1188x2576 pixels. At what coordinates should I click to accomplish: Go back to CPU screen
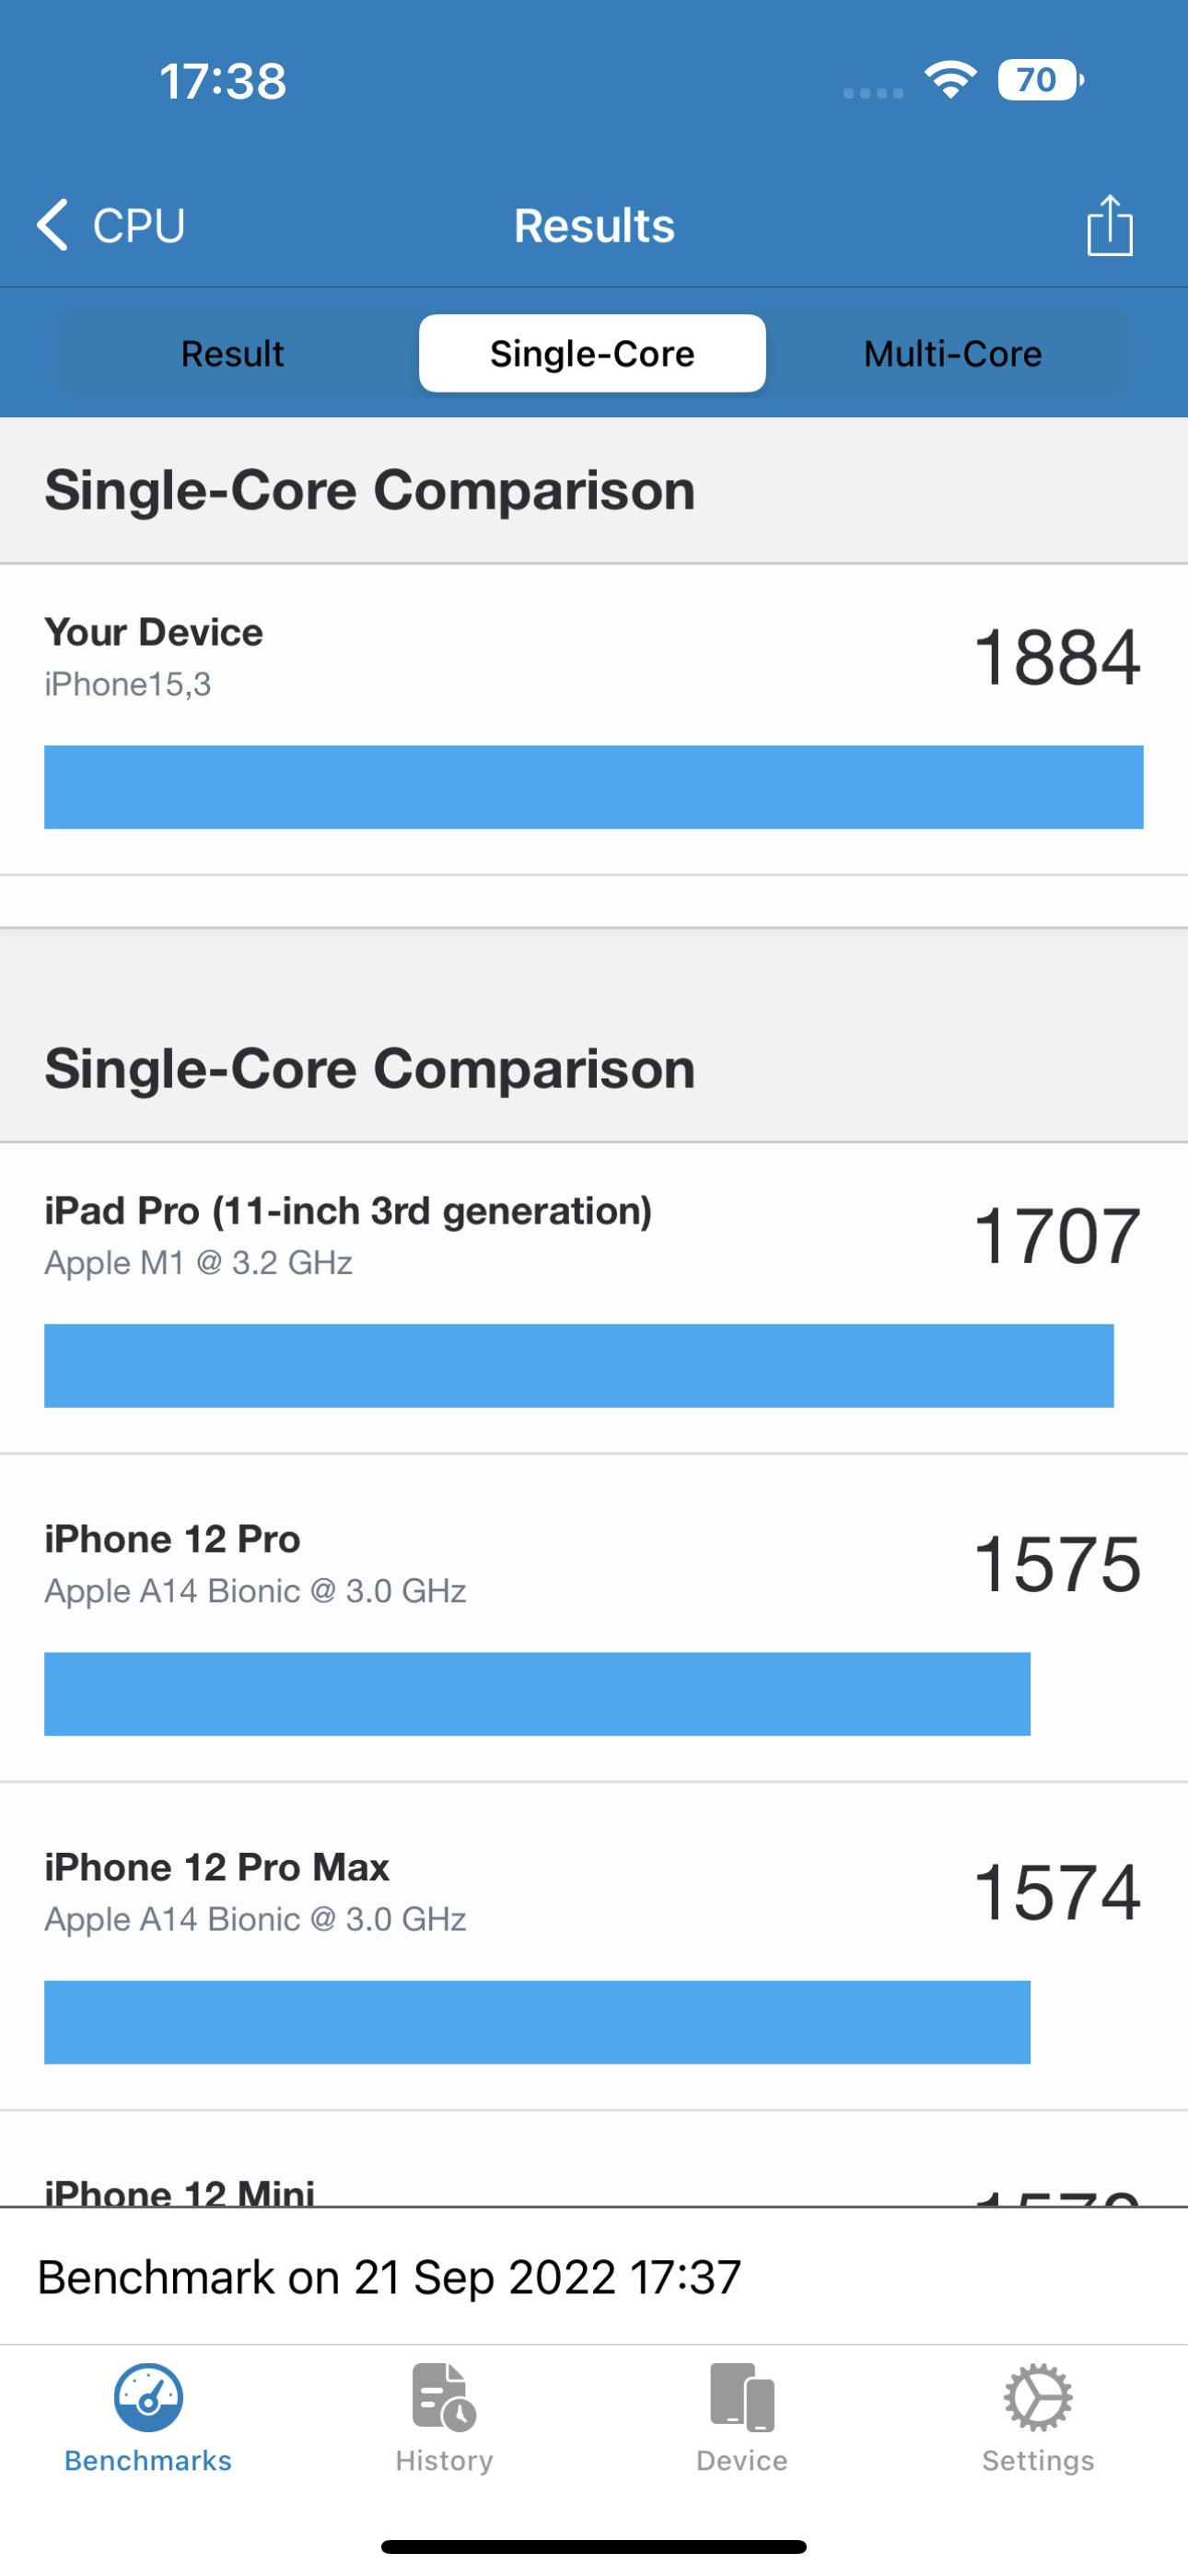(138, 225)
